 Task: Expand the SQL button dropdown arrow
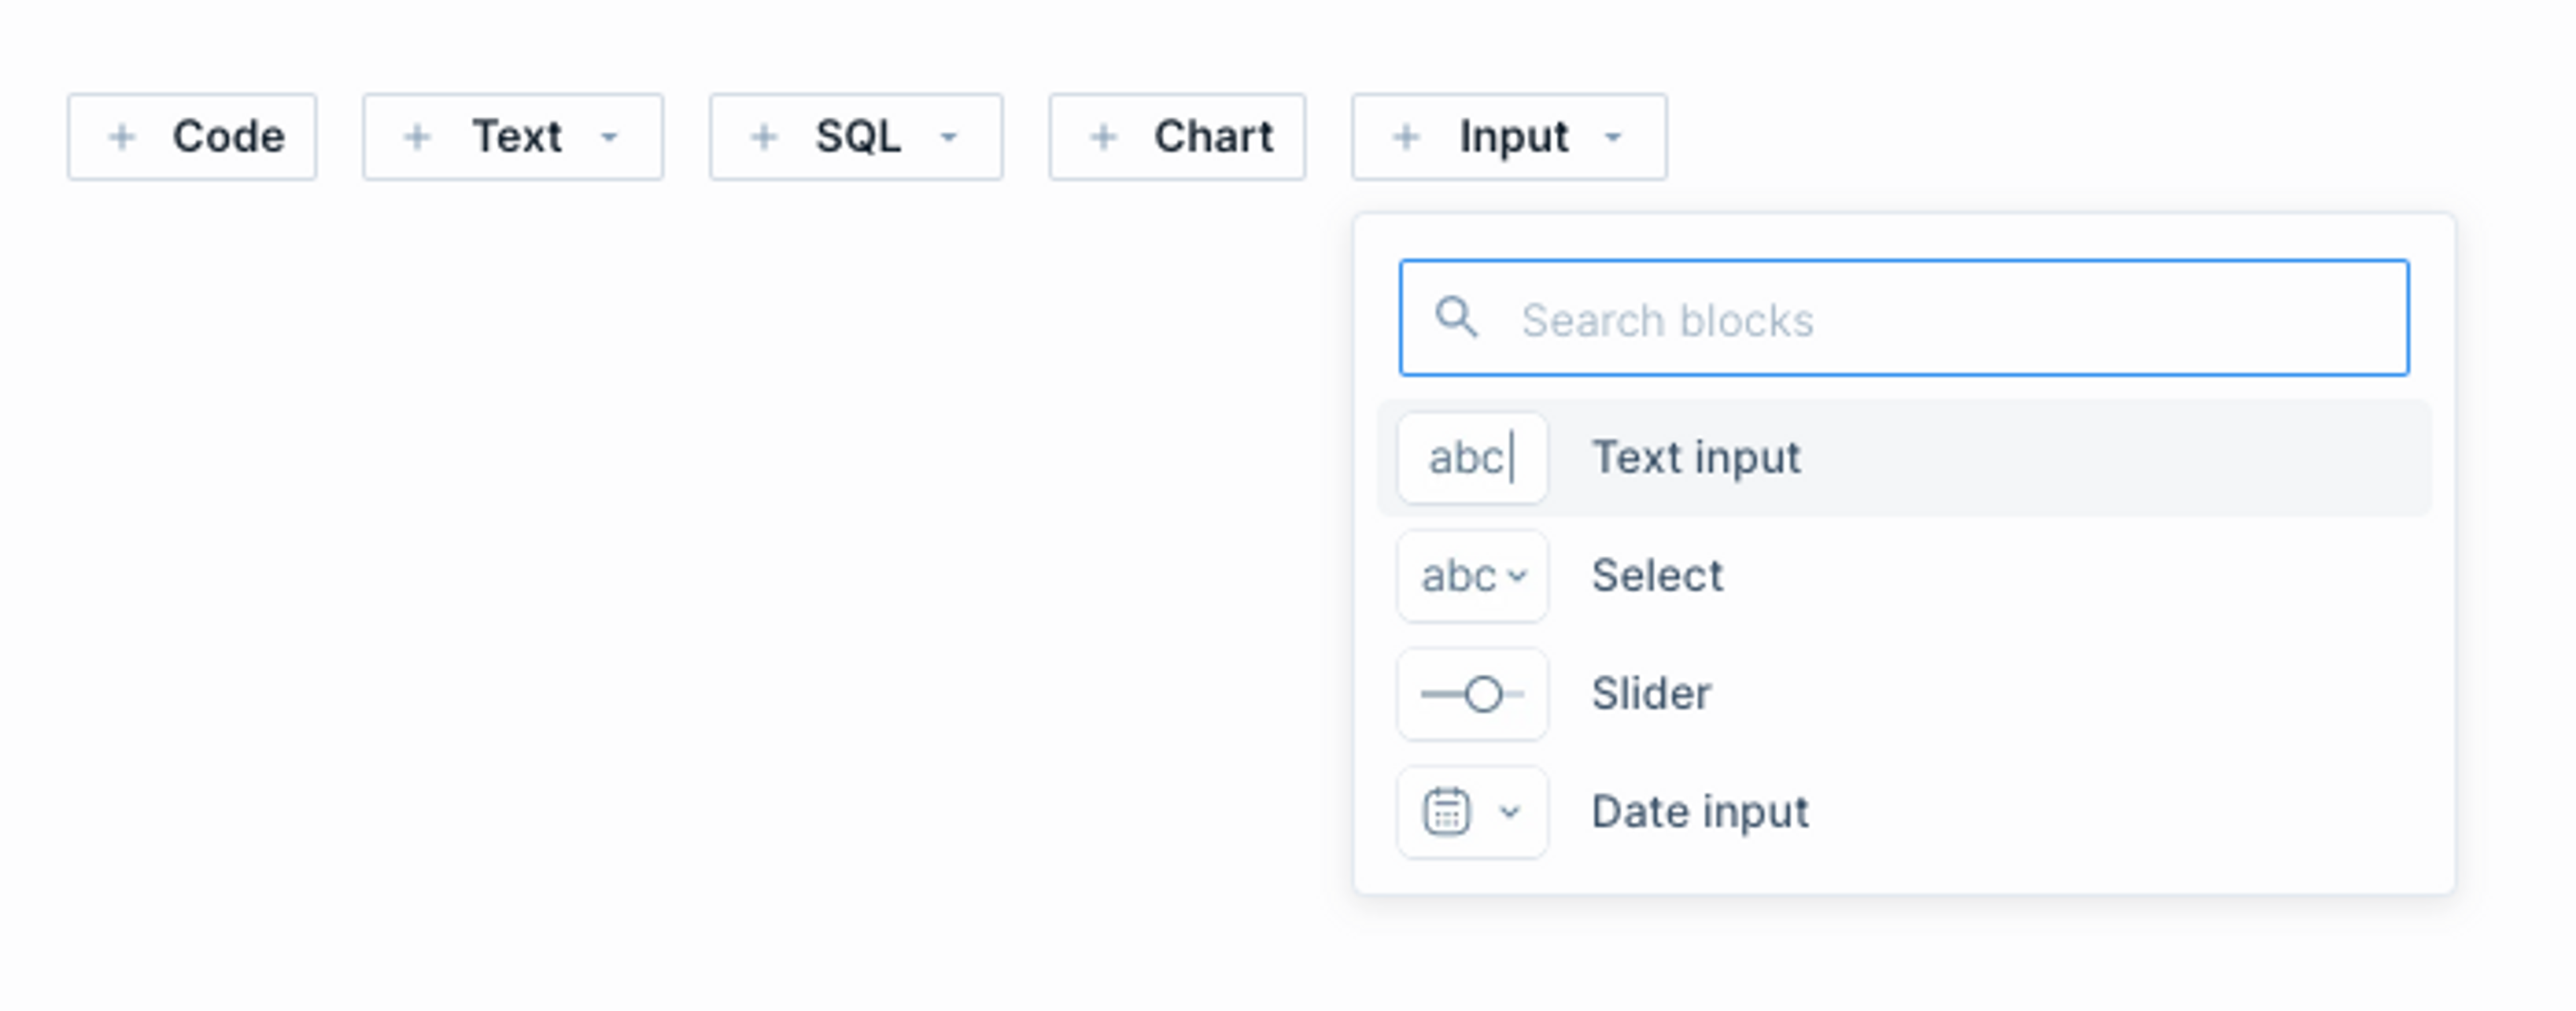pos(949,137)
